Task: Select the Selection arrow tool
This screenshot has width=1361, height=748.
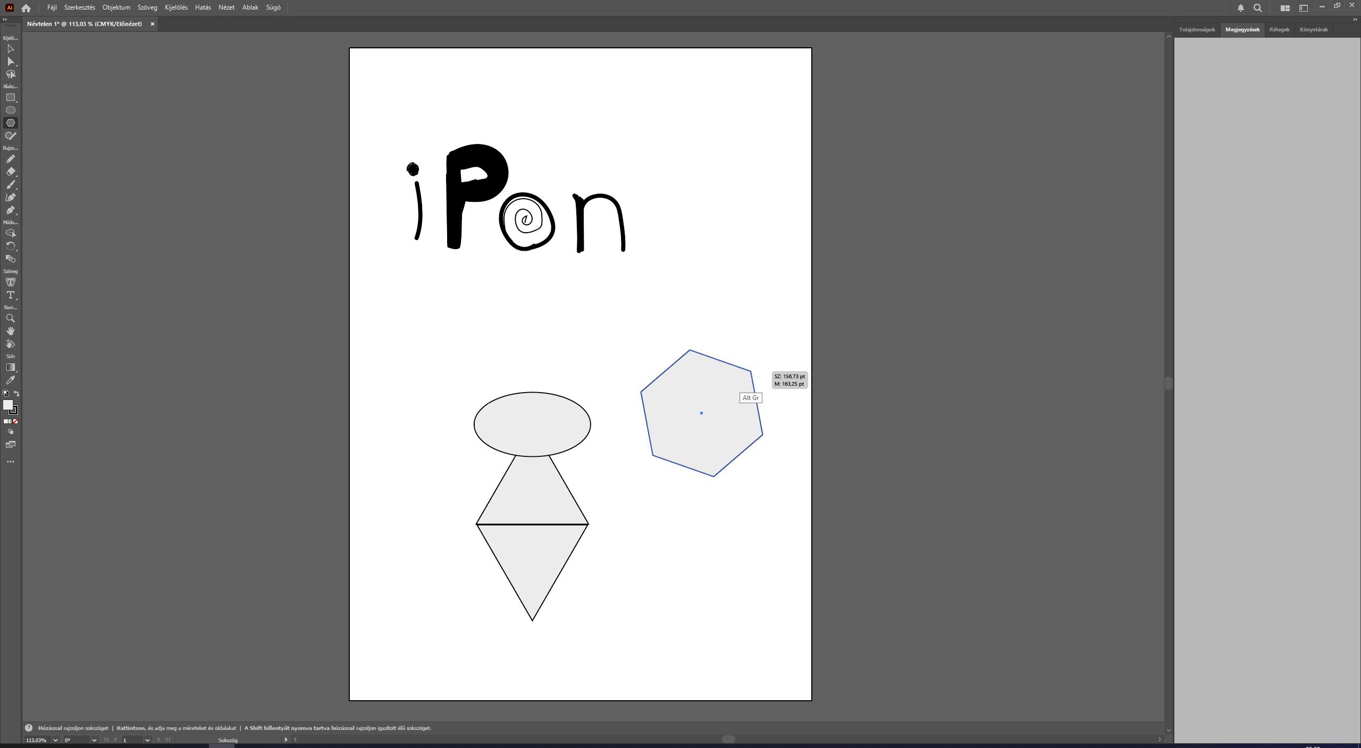Action: click(10, 49)
